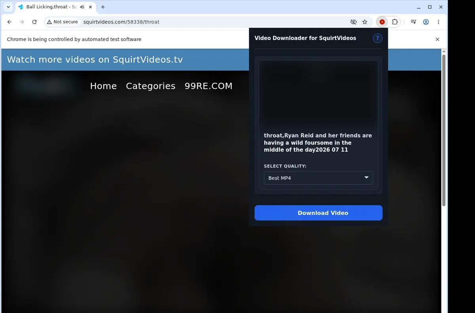
Task: Reload the current page
Action: pyautogui.click(x=34, y=22)
